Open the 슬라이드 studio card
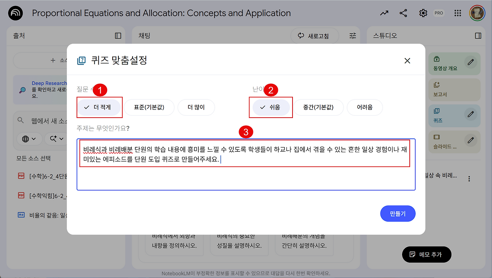The width and height of the screenshot is (492, 278). [x=454, y=142]
